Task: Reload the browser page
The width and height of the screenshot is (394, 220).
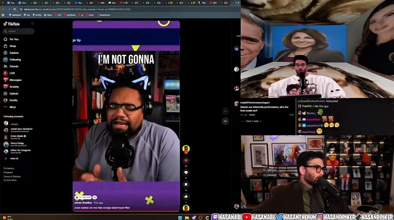Action: click(x=14, y=9)
